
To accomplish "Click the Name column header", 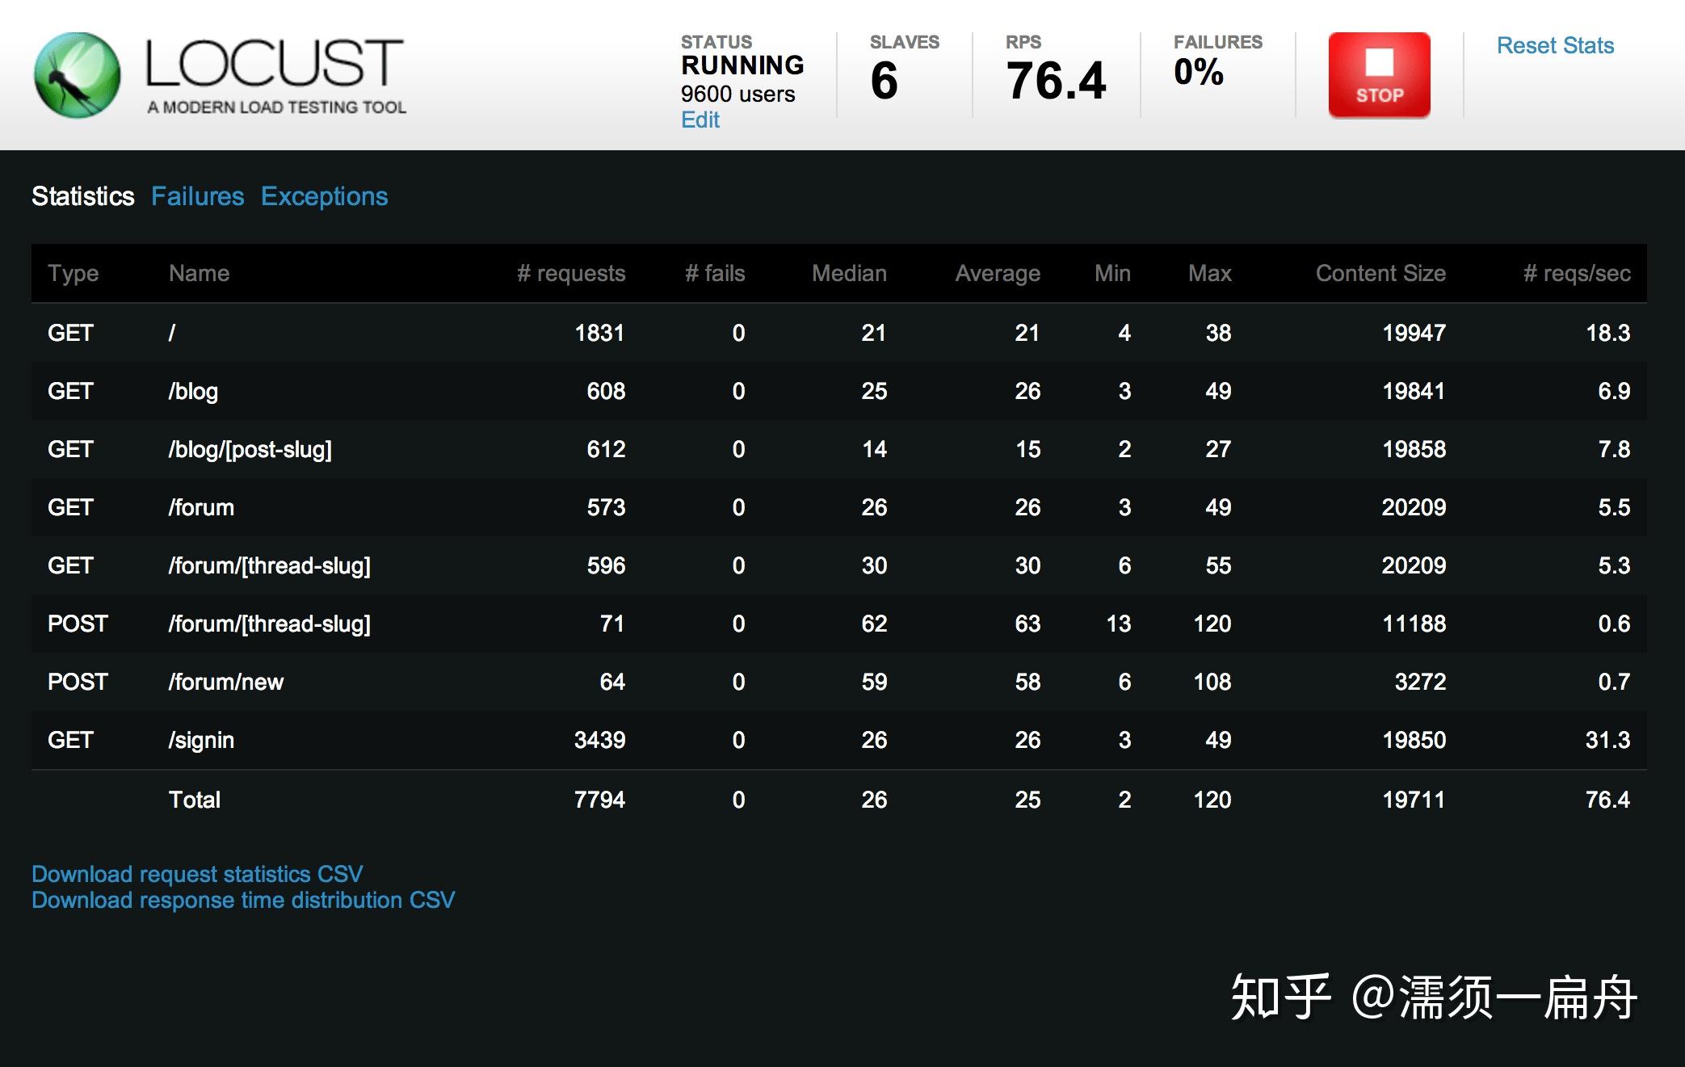I will coord(199,274).
